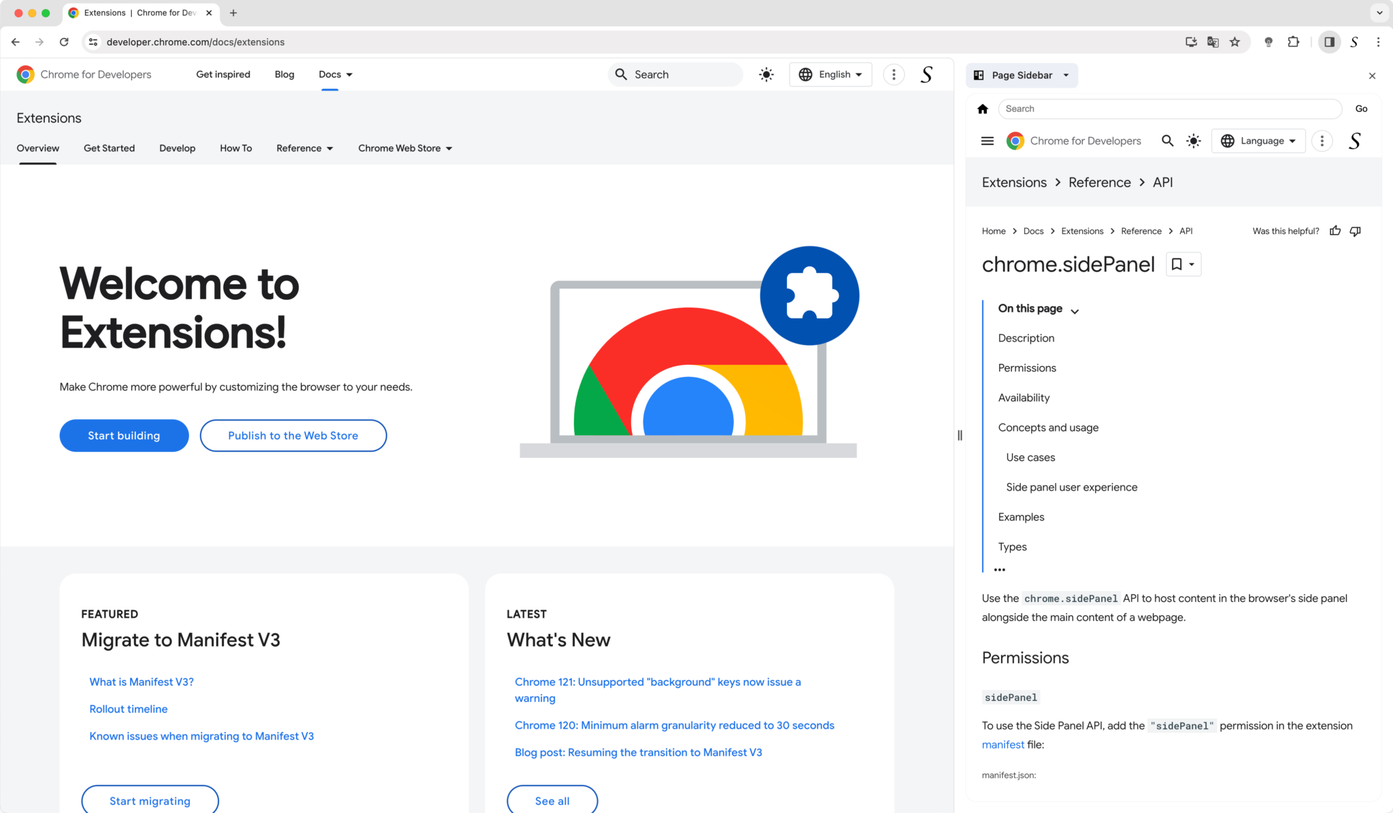This screenshot has width=1393, height=813.
Task: Collapse the On this page section
Action: (x=1075, y=310)
